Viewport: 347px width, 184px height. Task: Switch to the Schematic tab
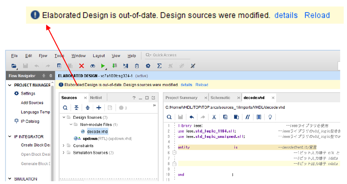tap(220, 98)
